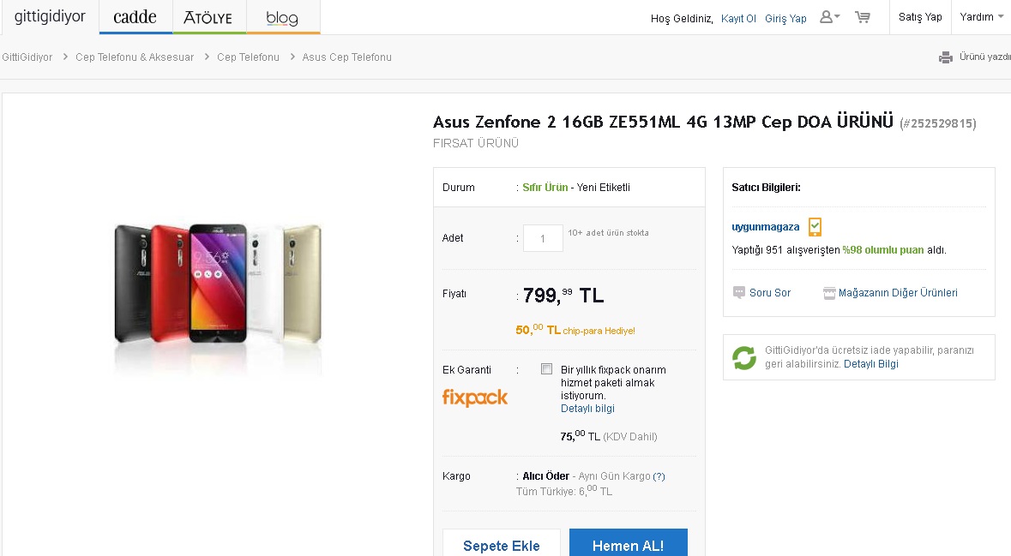
Task: Click the printer icon
Action: [946, 57]
